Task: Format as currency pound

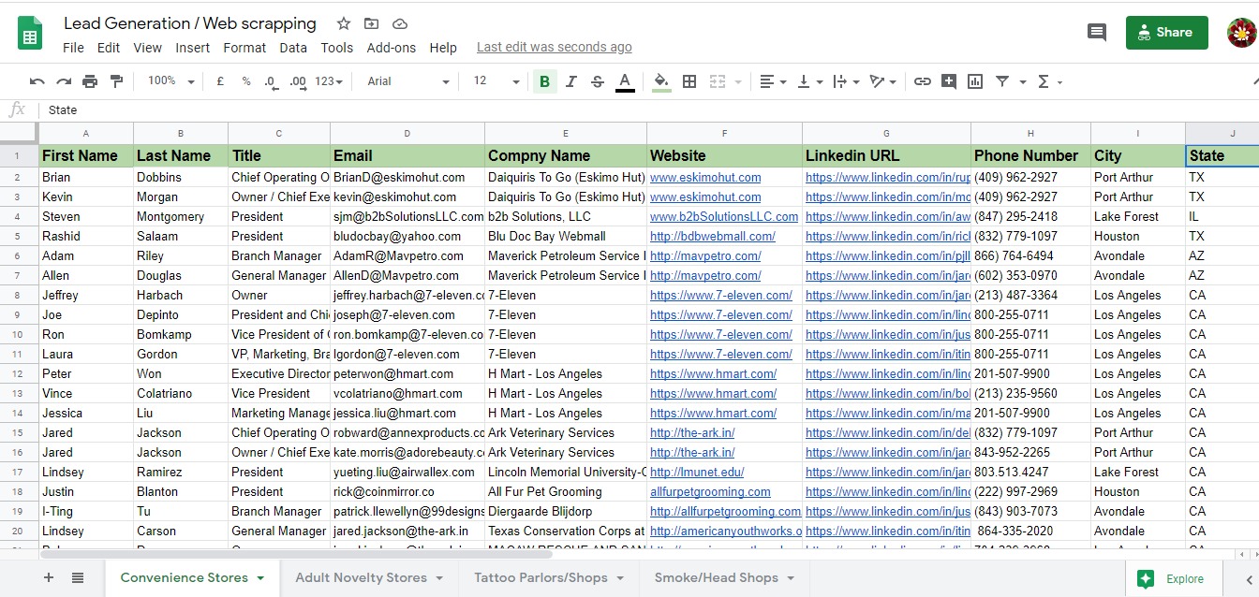Action: coord(220,81)
